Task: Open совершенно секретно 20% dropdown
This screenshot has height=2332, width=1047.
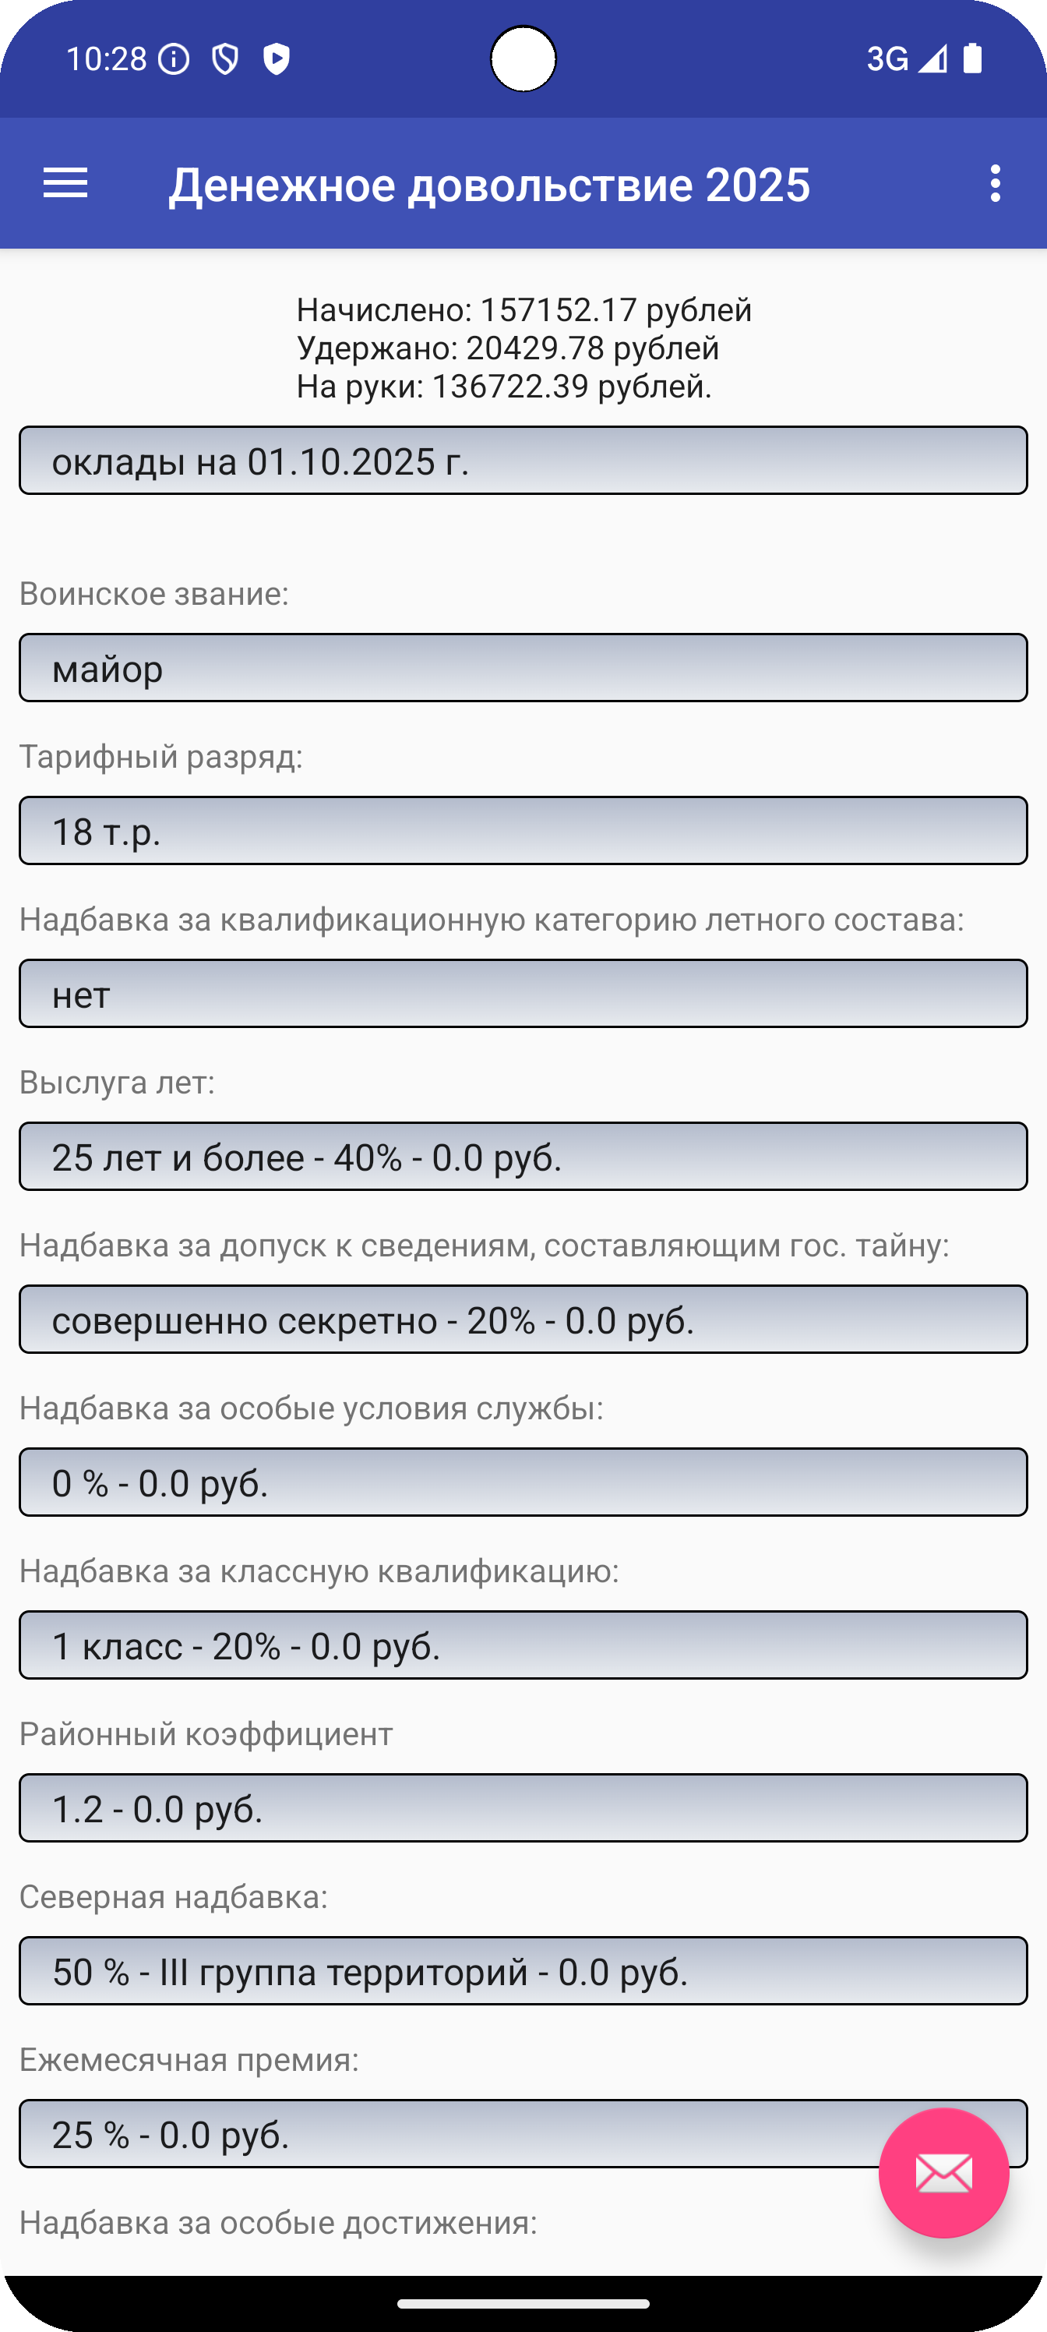Action: point(523,1320)
